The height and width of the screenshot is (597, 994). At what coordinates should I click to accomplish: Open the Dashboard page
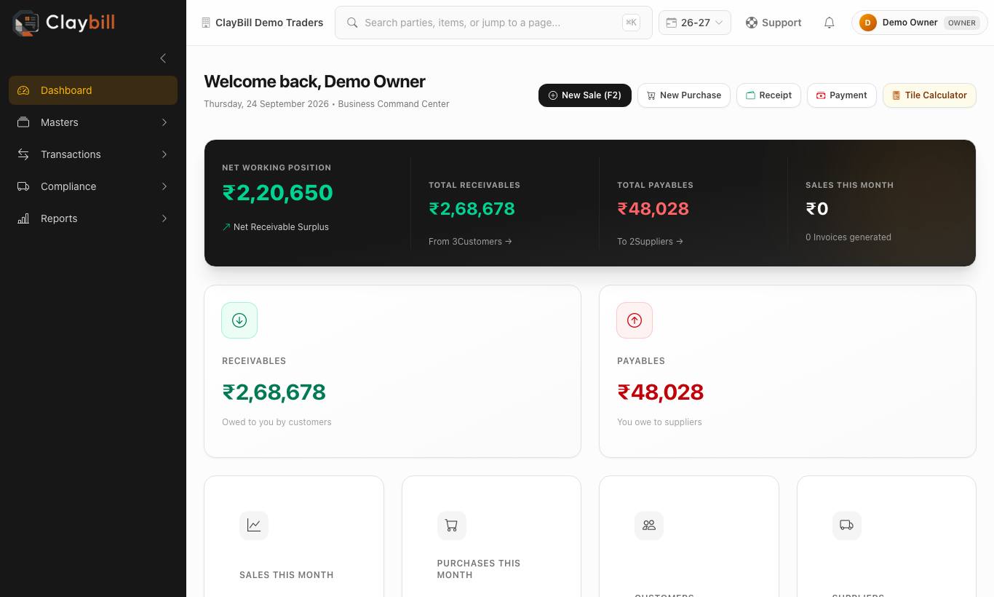coord(93,90)
